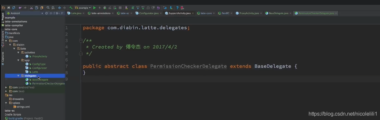Image resolution: width=380 pixels, height=120 pixels.
Task: Toggle the Project tool window side tab
Action: pos(3,18)
